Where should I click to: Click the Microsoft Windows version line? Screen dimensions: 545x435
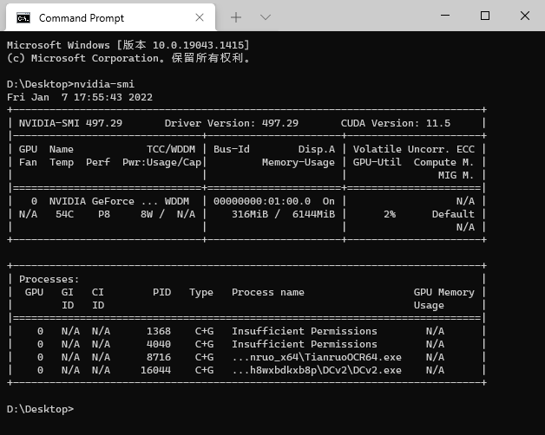[x=128, y=45]
